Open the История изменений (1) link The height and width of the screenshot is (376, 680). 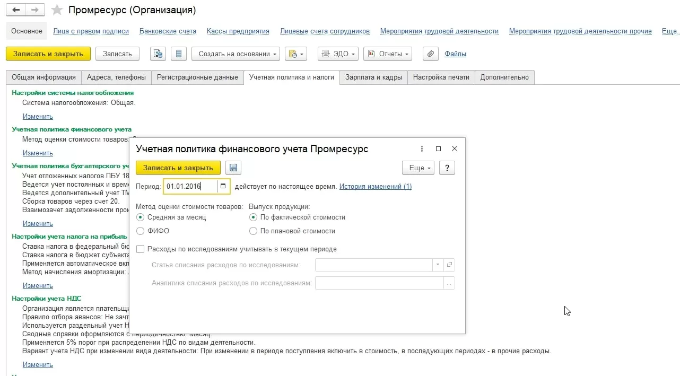[x=375, y=186]
